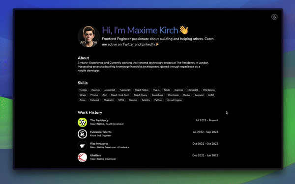Click the Blender skill tag
The image size is (295, 184).
[133, 100]
